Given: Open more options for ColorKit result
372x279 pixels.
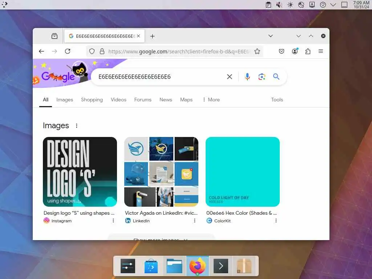Looking at the screenshot, I should click(276, 221).
